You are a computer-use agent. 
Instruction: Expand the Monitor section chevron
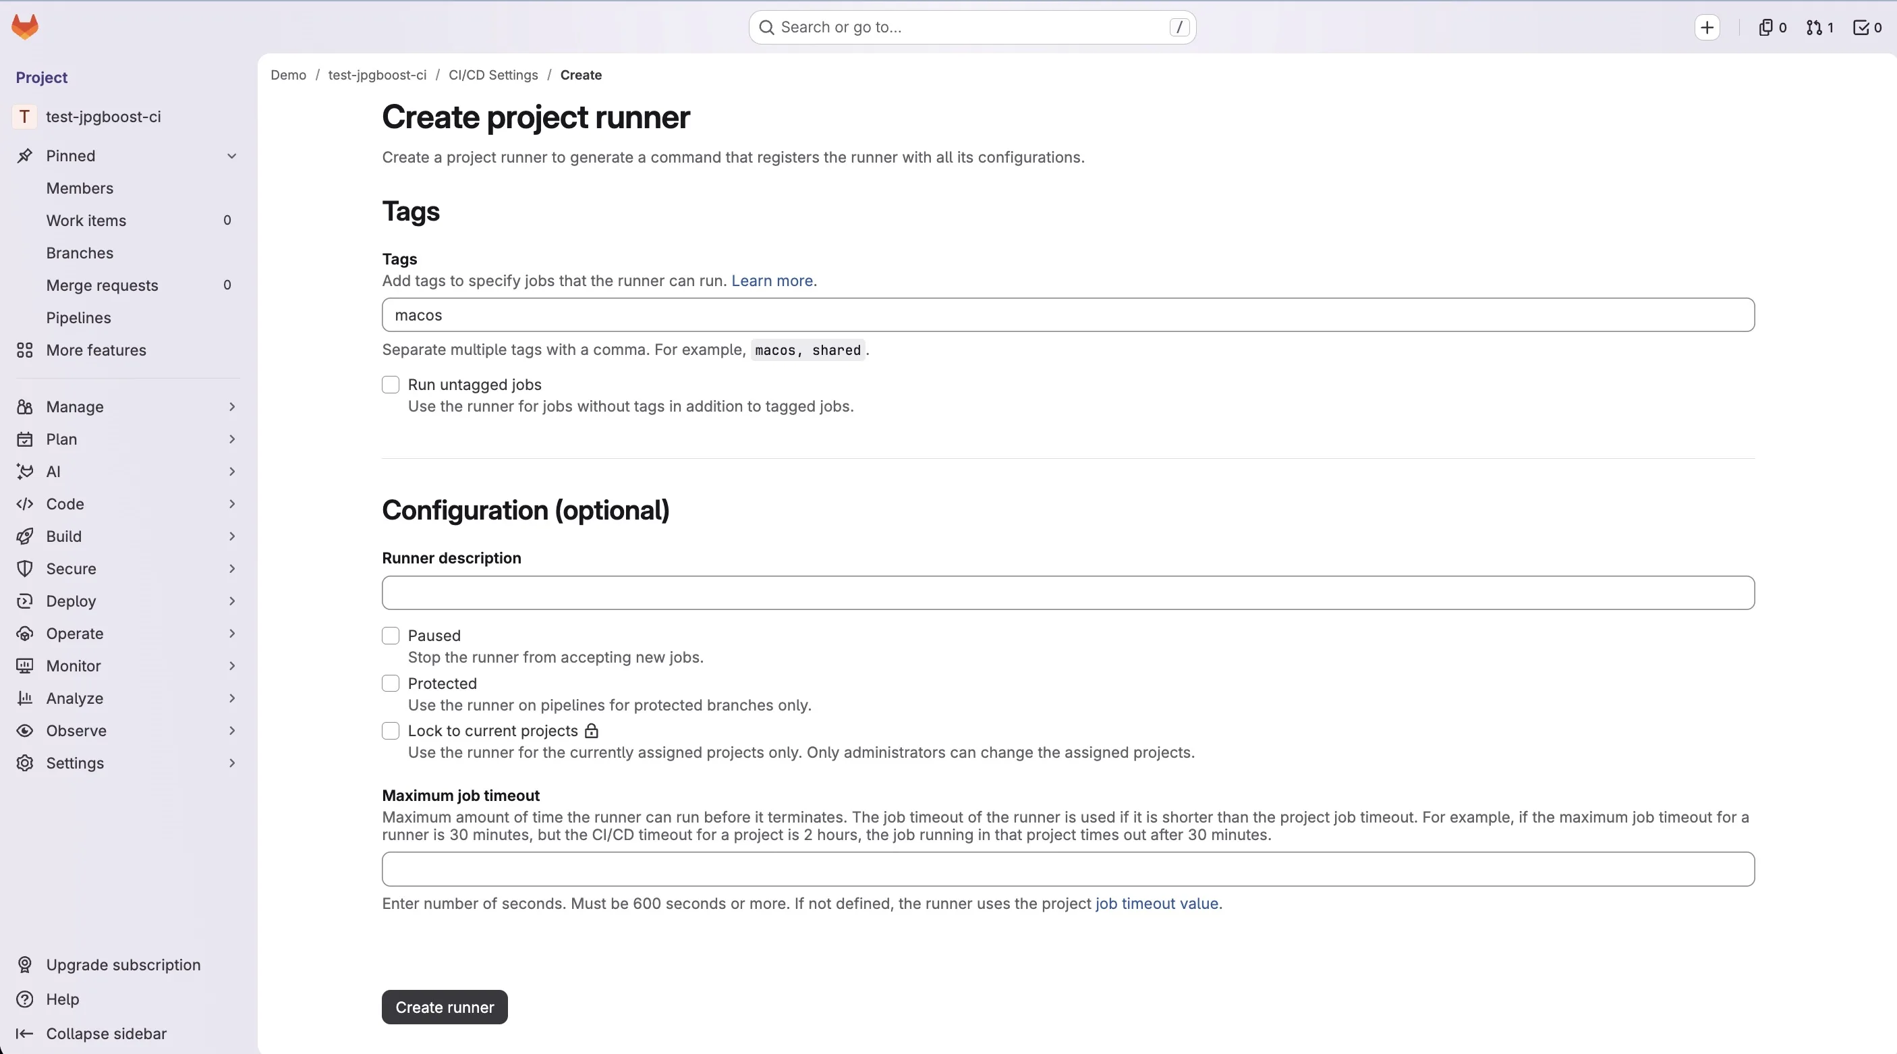[x=232, y=666]
